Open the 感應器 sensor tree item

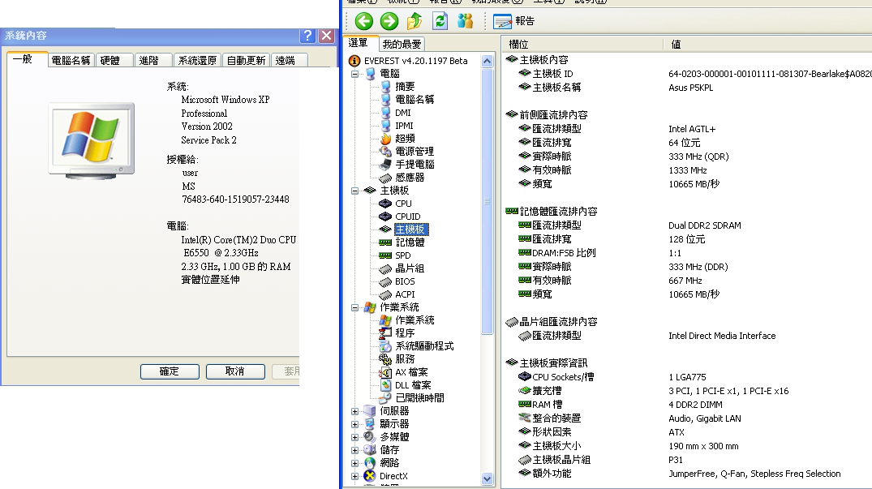click(410, 178)
